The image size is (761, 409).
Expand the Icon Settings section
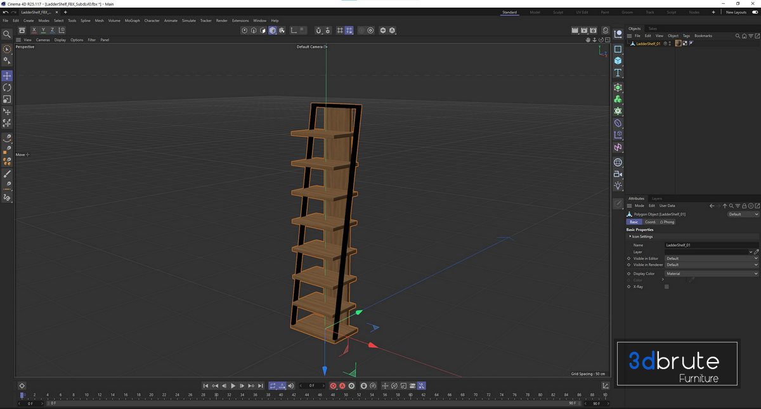(x=642, y=237)
